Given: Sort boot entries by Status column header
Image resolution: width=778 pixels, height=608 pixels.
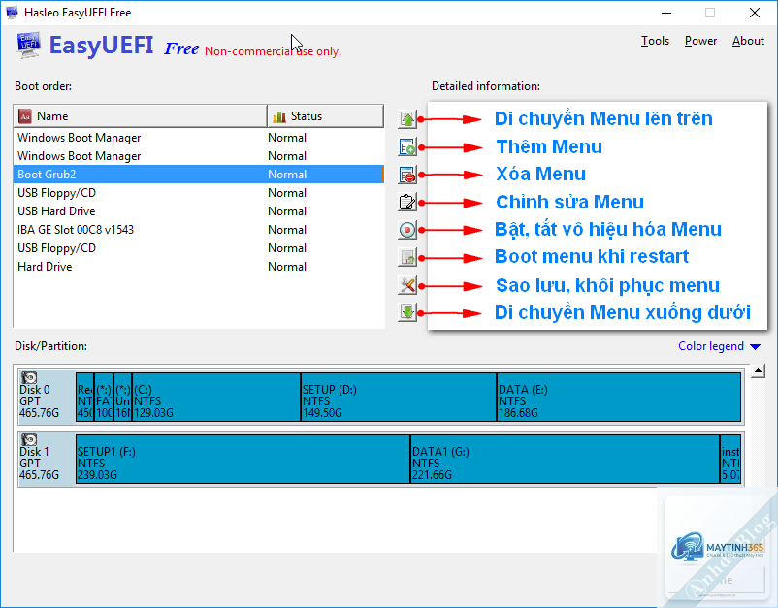Looking at the screenshot, I should coord(326,116).
